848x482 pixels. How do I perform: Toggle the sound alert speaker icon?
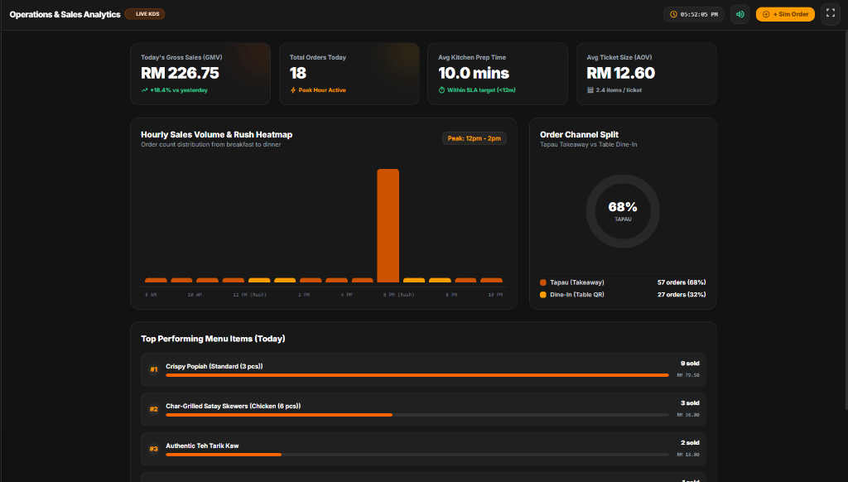click(x=740, y=14)
